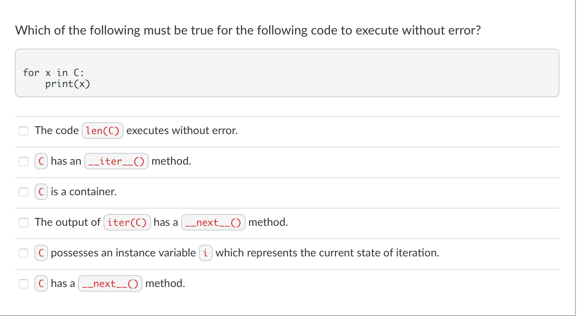Viewport: 579px width, 316px height.
Task: Enable the 'output of iter(C)' option checkbox
Action: pos(24,222)
